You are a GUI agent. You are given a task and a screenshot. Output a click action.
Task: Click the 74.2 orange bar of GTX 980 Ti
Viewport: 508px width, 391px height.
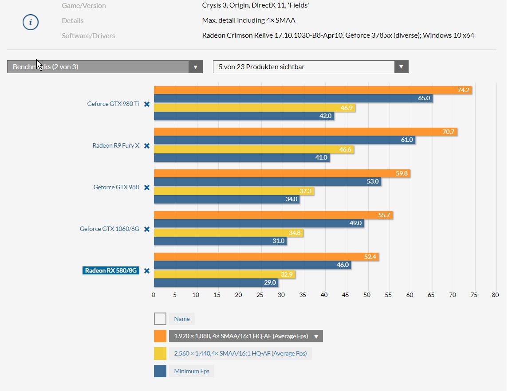[x=313, y=90]
